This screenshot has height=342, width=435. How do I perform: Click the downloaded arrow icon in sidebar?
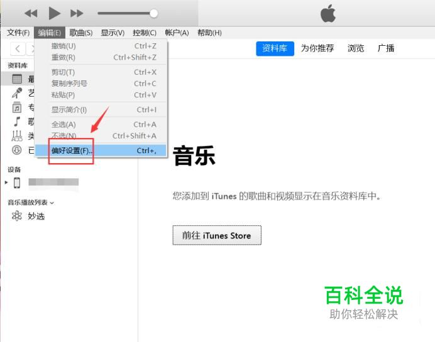pos(17,150)
